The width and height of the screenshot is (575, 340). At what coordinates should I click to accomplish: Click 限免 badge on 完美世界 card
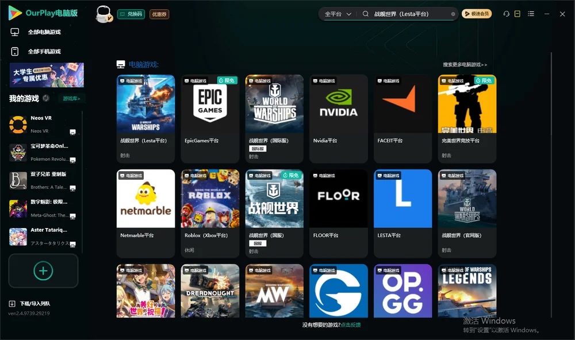coord(484,80)
